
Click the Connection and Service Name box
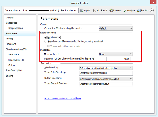[x=41, y=11]
